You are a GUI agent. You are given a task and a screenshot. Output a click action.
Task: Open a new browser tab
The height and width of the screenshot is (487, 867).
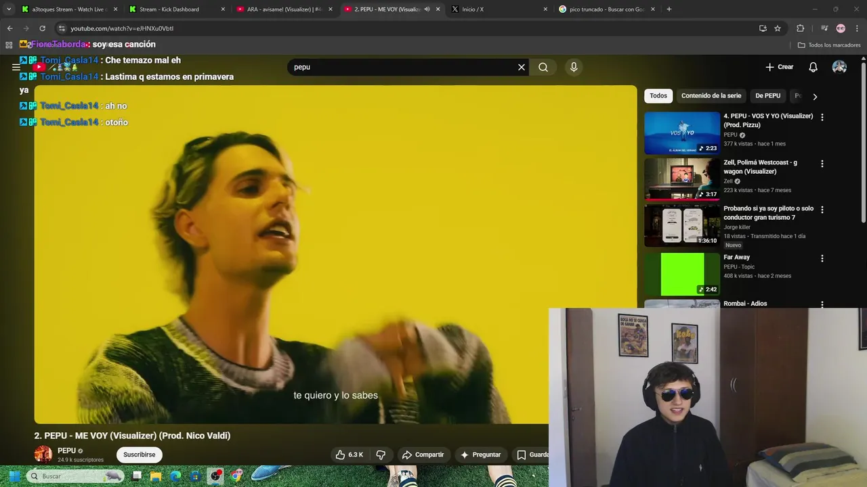pos(669,9)
